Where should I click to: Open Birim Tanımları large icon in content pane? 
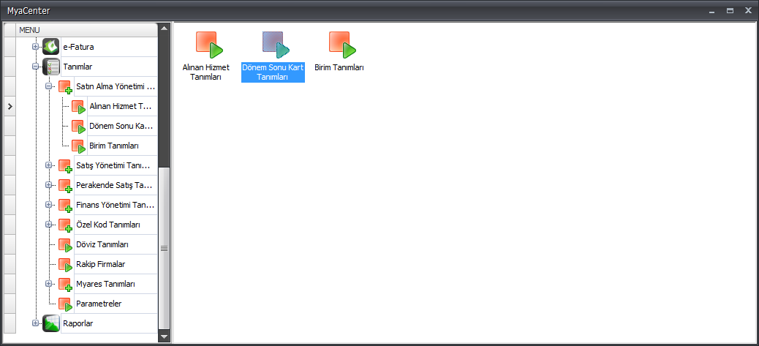point(342,45)
